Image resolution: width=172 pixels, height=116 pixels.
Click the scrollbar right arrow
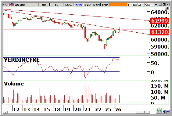click(147, 112)
